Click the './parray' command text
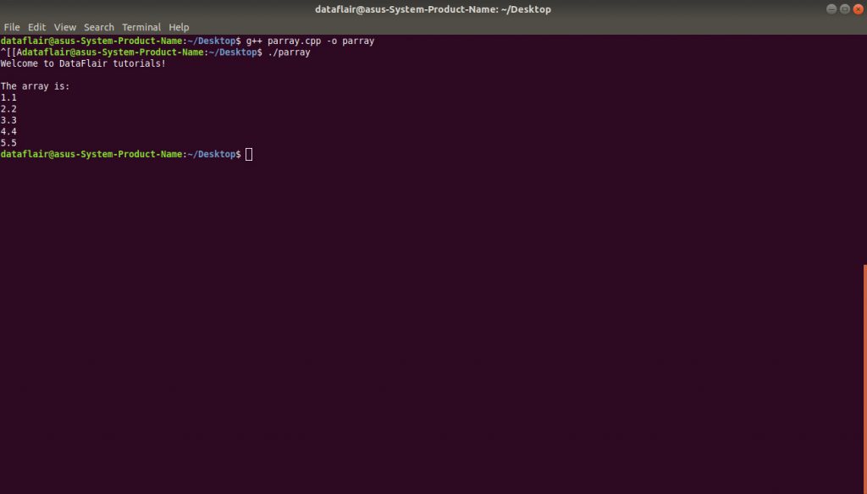Image resolution: width=867 pixels, height=494 pixels. pos(289,52)
